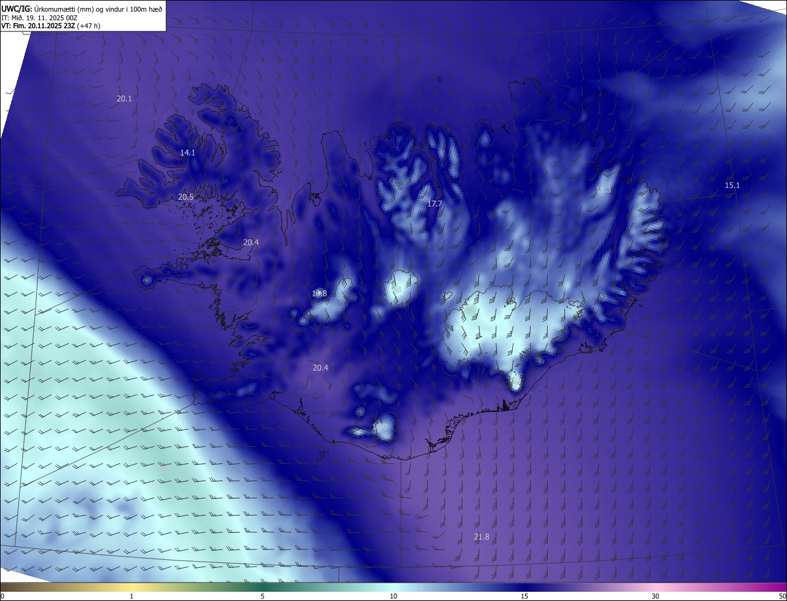This screenshot has height=601, width=787.
Task: Pick the dark green color bar segment above 5
Action: pyautogui.click(x=263, y=587)
